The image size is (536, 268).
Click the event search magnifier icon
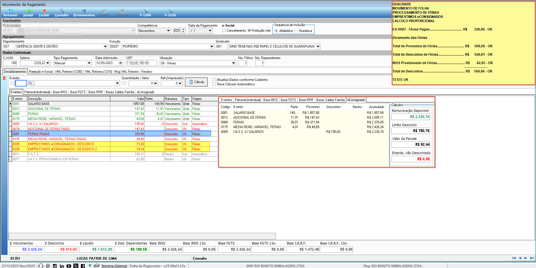click(x=31, y=83)
